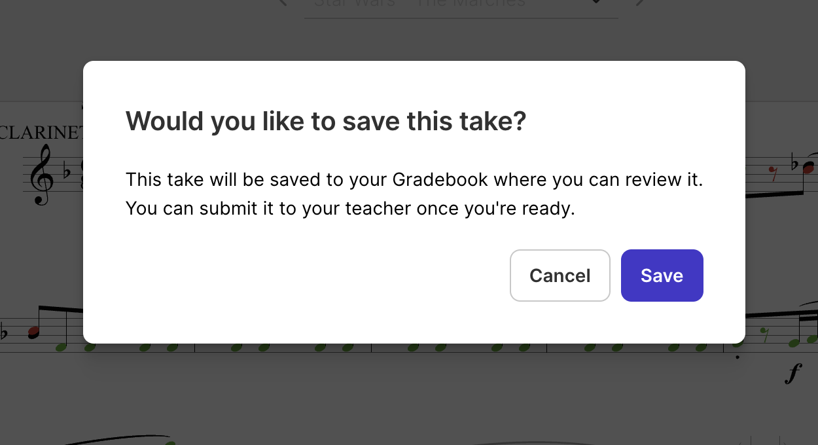Image resolution: width=818 pixels, height=445 pixels.
Task: Click the Save button in the dialog
Action: (x=662, y=276)
